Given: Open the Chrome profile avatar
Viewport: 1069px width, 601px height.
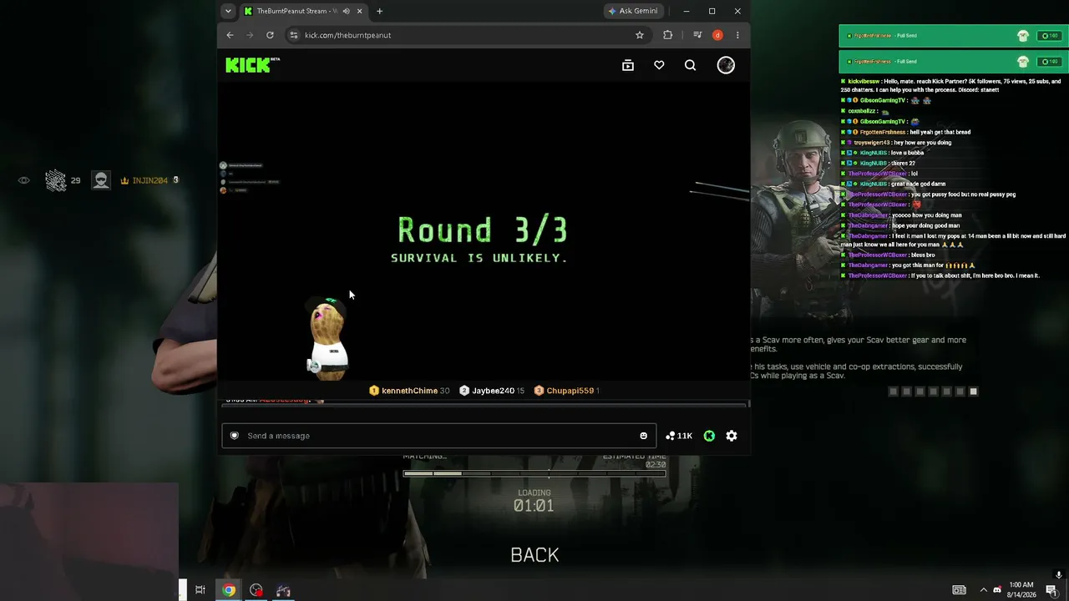Looking at the screenshot, I should [x=717, y=35].
